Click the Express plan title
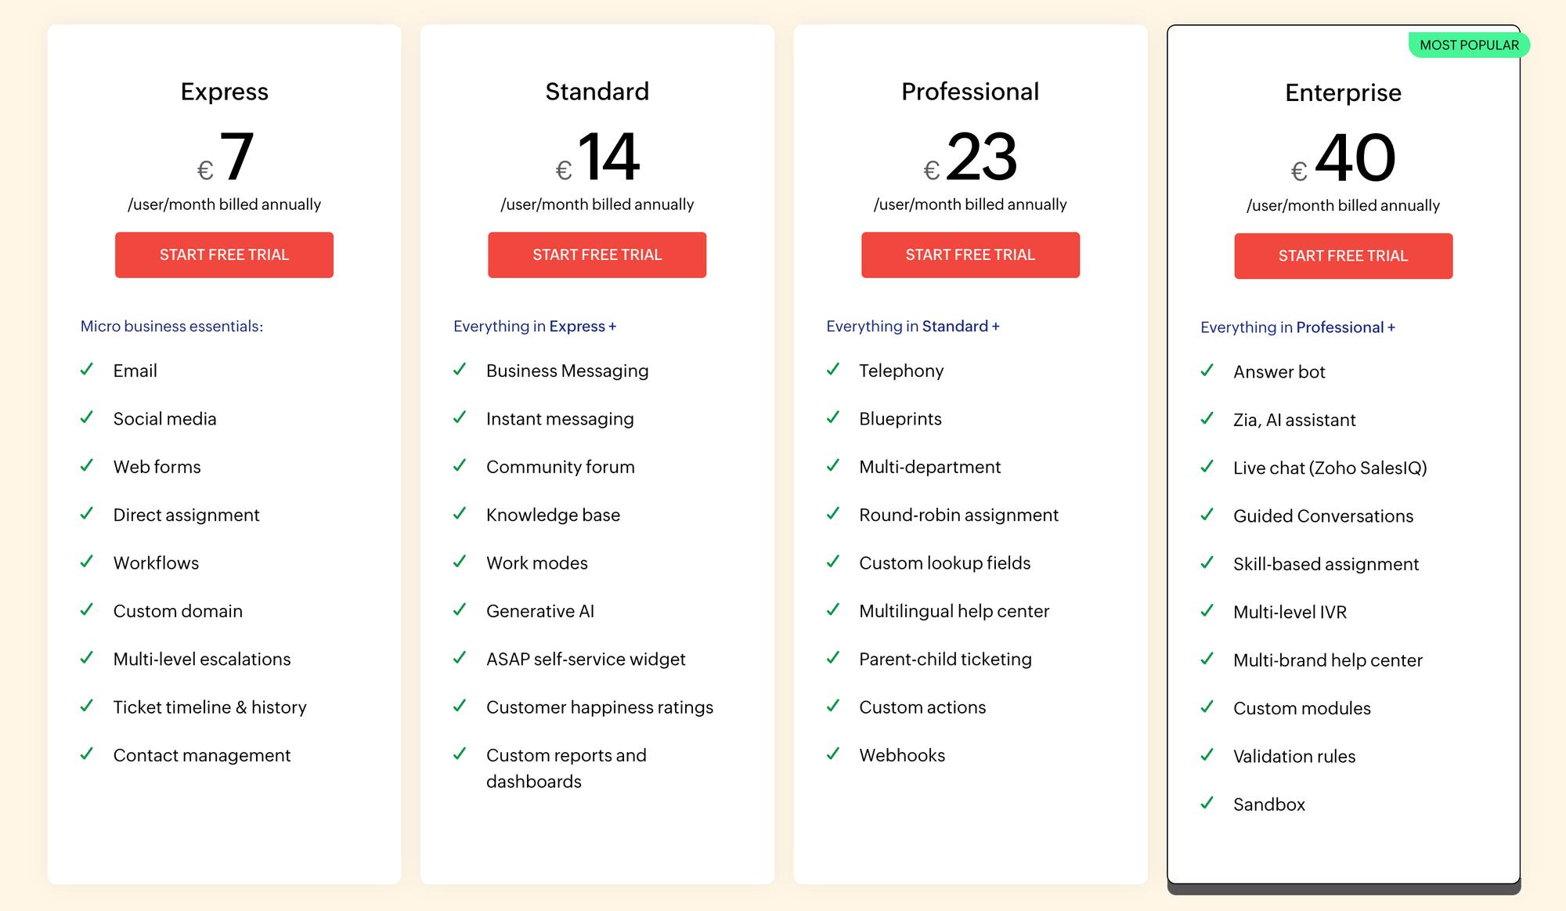Screen dimensions: 1566x911 (x=224, y=92)
